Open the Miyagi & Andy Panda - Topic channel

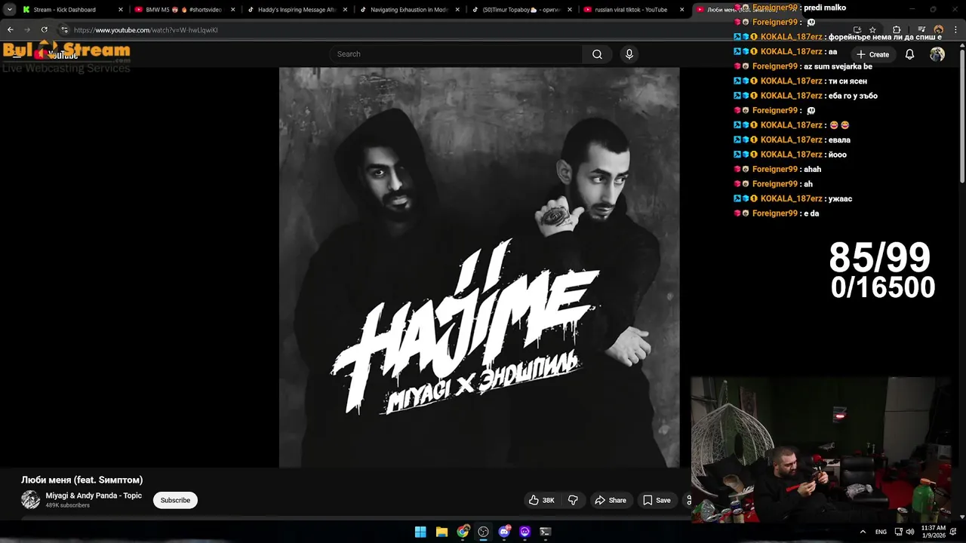tap(94, 495)
